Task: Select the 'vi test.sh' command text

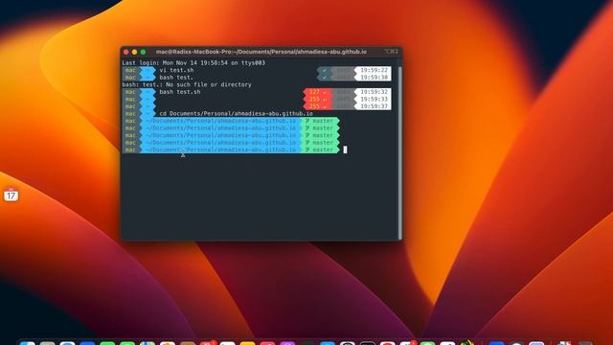Action: click(176, 70)
